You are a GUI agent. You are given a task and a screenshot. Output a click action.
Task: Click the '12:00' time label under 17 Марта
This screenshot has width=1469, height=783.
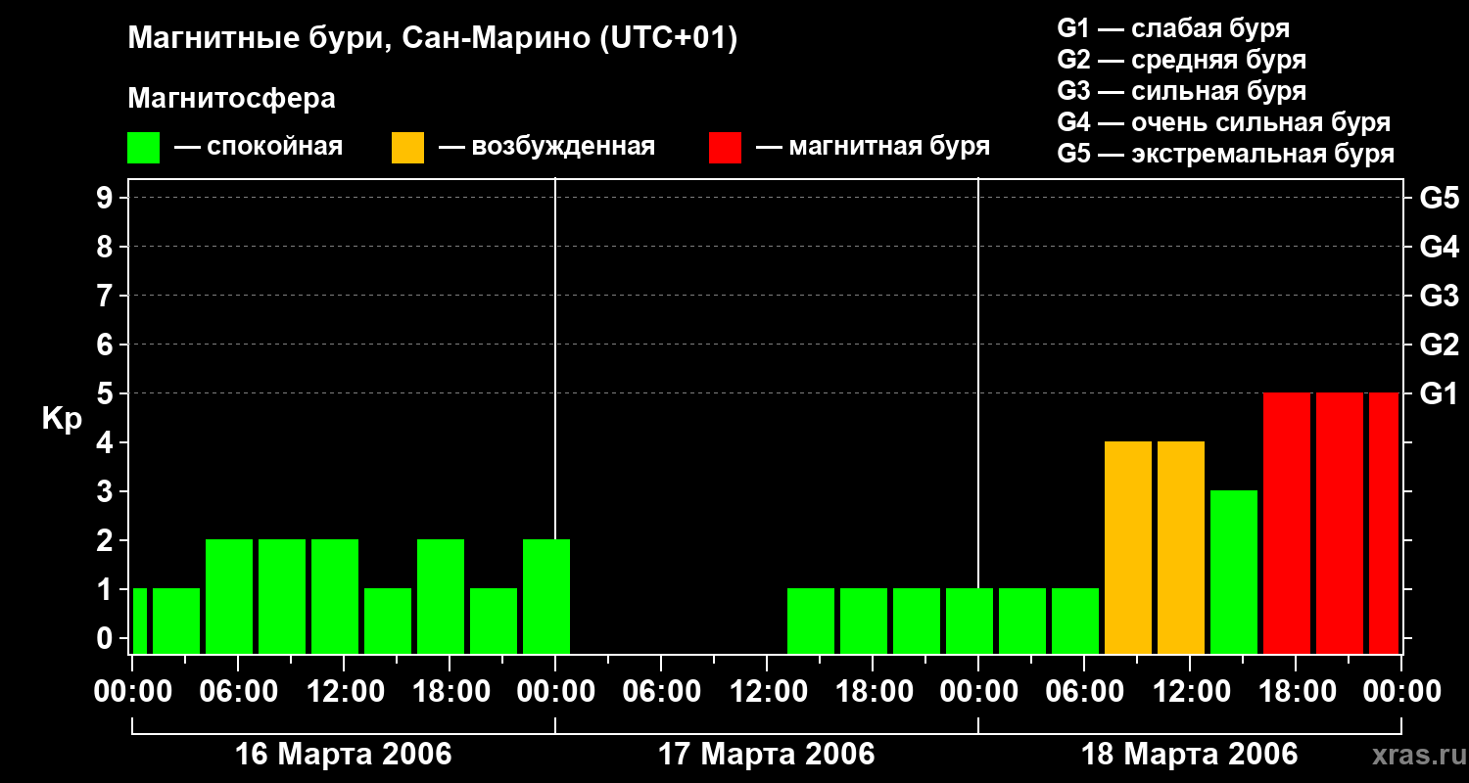767,692
